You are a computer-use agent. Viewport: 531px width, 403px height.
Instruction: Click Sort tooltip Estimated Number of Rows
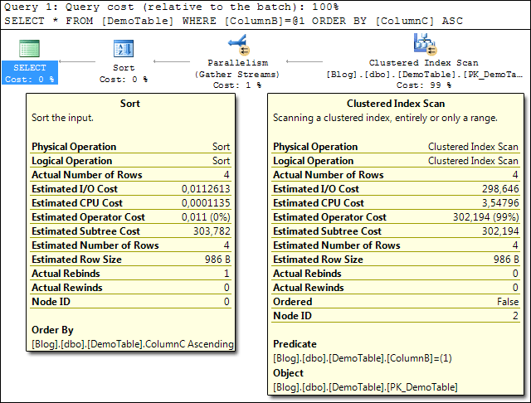[x=131, y=245]
